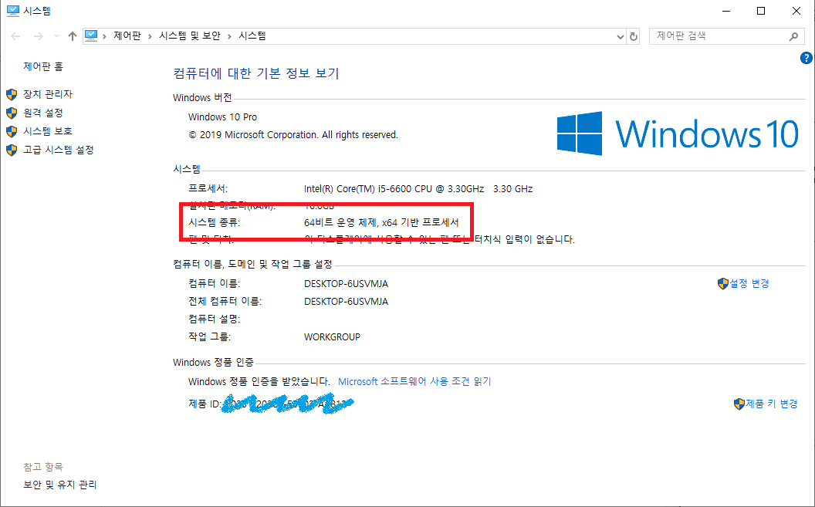Open 보안 및 유지 관리 link
The image size is (815, 507).
(x=60, y=485)
